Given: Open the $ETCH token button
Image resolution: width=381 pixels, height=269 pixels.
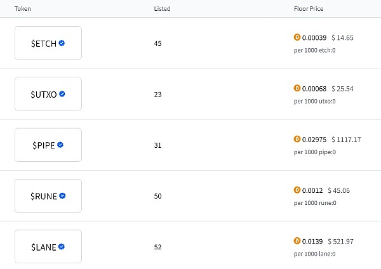Looking at the screenshot, I should pyautogui.click(x=48, y=43).
